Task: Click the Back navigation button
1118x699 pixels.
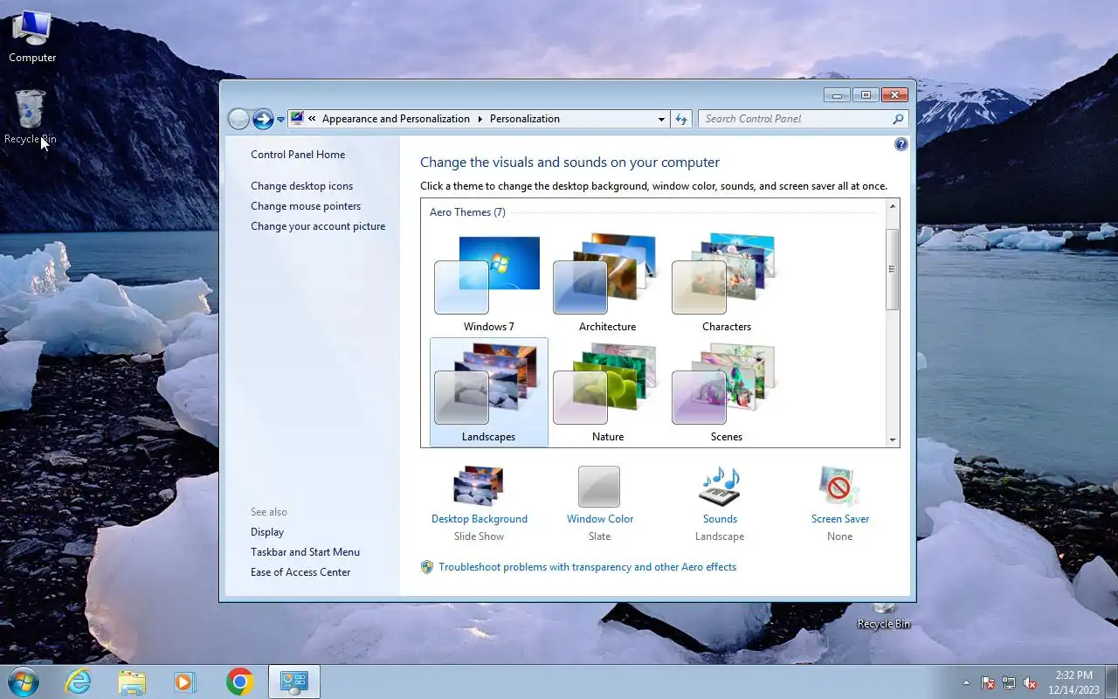Action: pyautogui.click(x=238, y=119)
